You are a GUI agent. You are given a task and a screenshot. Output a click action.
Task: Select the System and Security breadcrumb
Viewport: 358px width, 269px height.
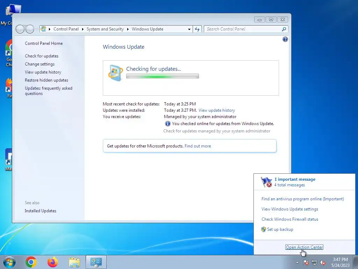[x=105, y=29]
